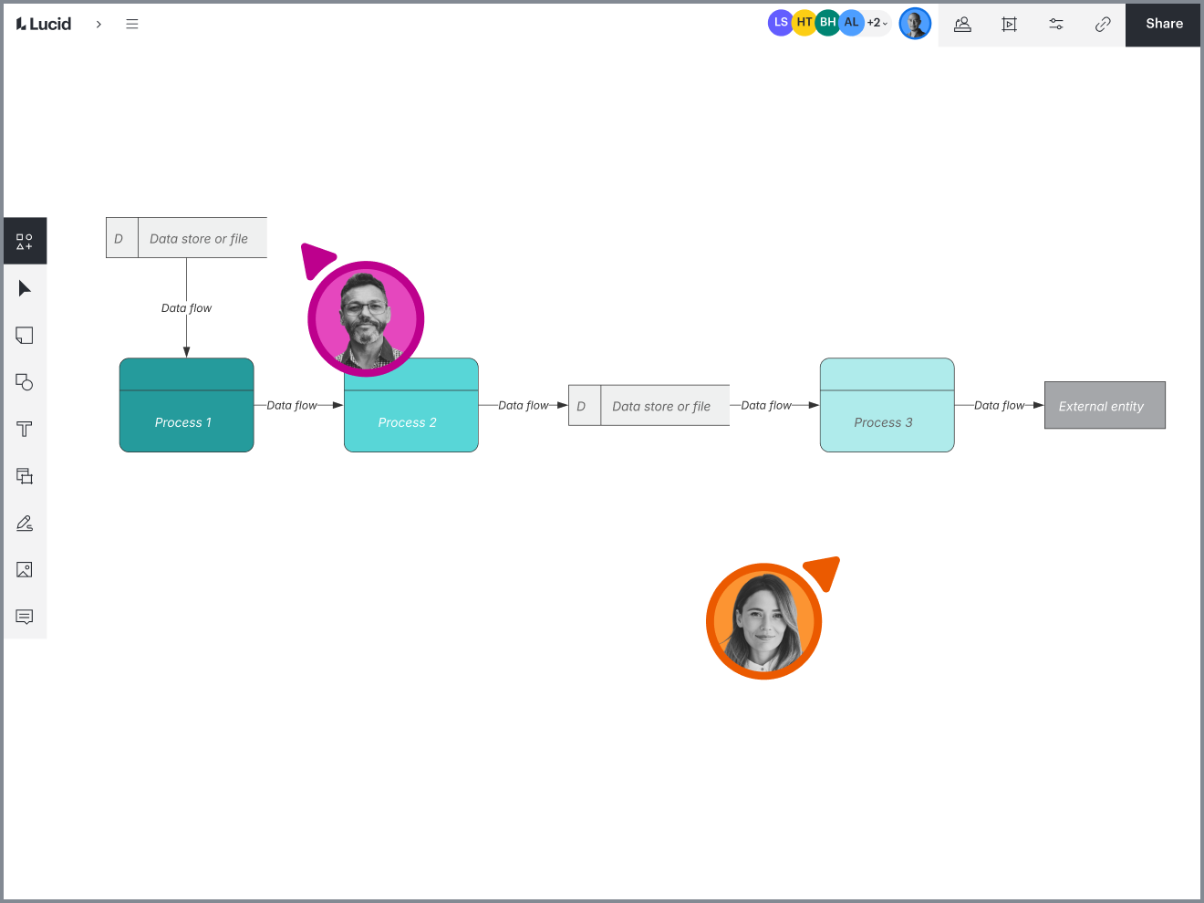Select the External entity shape

(x=1105, y=405)
